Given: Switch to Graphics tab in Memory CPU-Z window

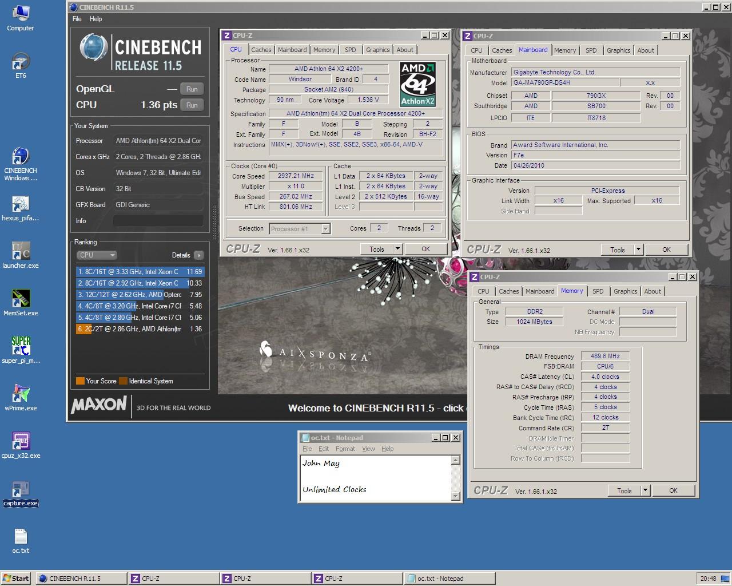Looking at the screenshot, I should point(626,292).
